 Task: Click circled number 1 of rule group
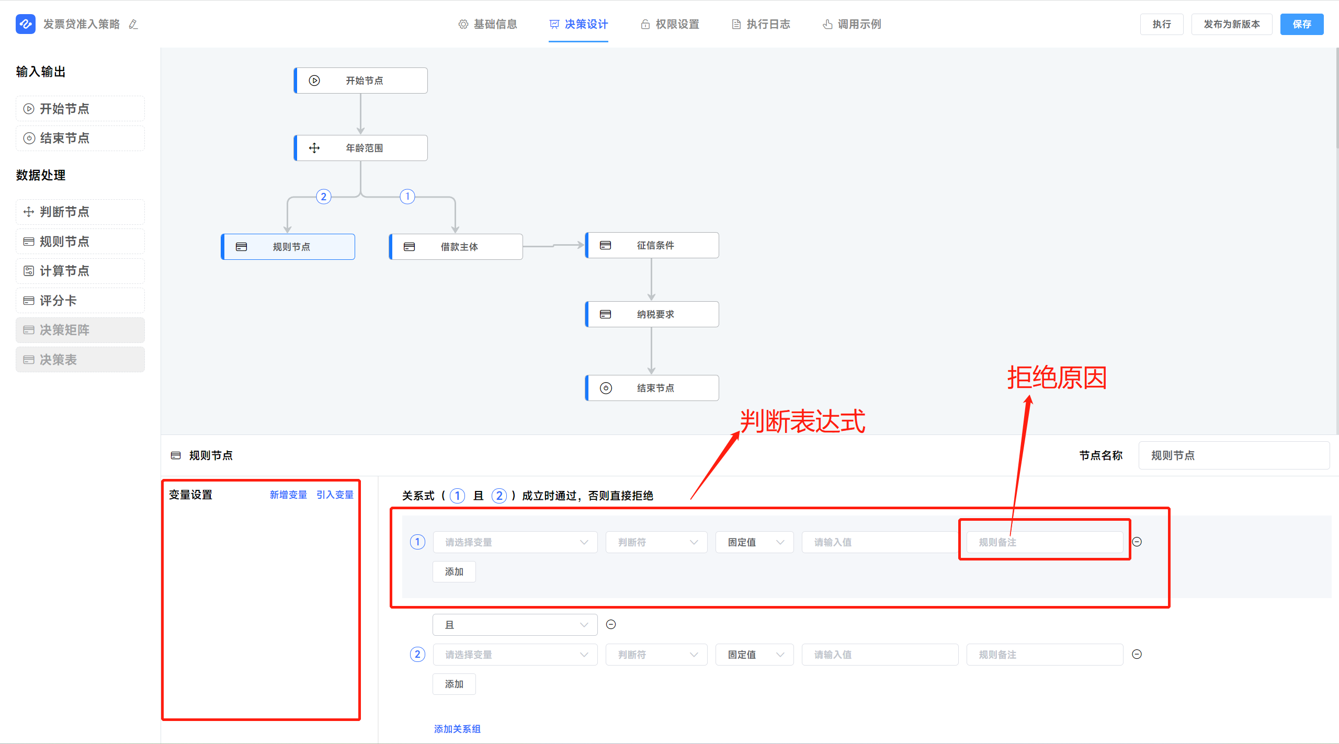(x=417, y=542)
